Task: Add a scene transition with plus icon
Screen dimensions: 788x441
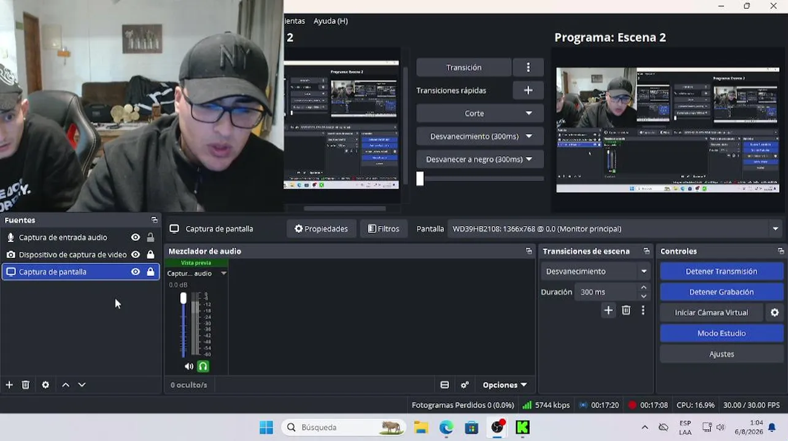Action: (608, 311)
